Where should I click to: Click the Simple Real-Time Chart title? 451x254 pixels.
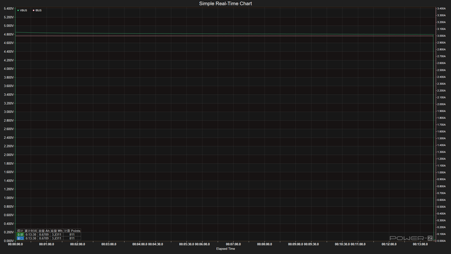tap(226, 3)
